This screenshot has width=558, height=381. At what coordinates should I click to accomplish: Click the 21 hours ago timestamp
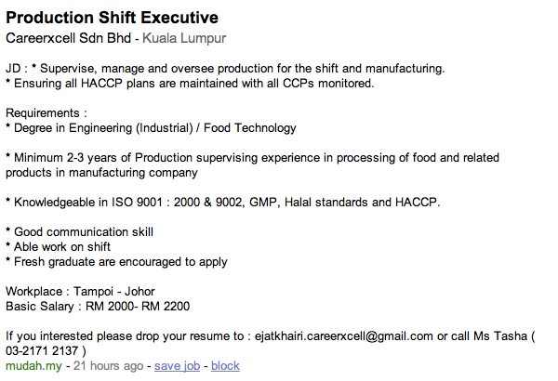pos(108,366)
